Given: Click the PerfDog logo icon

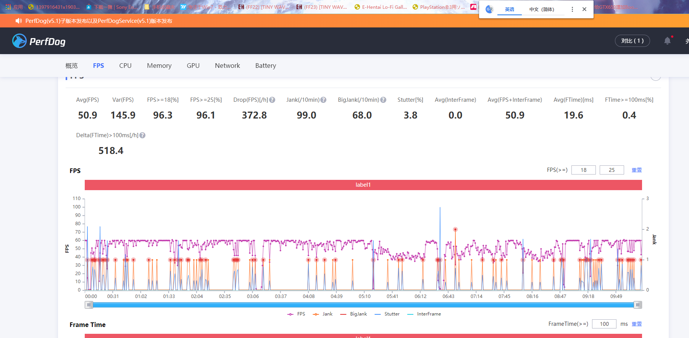Looking at the screenshot, I should pos(19,41).
